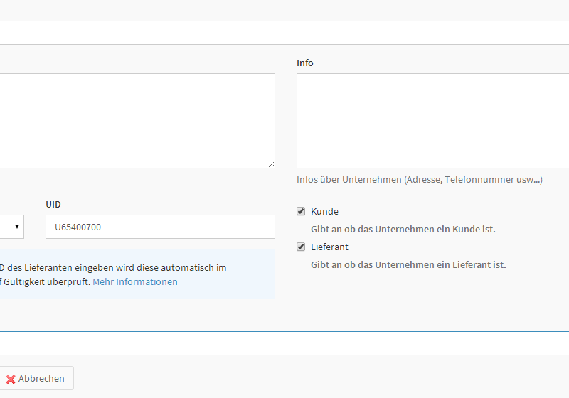569x398 pixels.
Task: Click inside the large left text area
Action: tap(135, 121)
